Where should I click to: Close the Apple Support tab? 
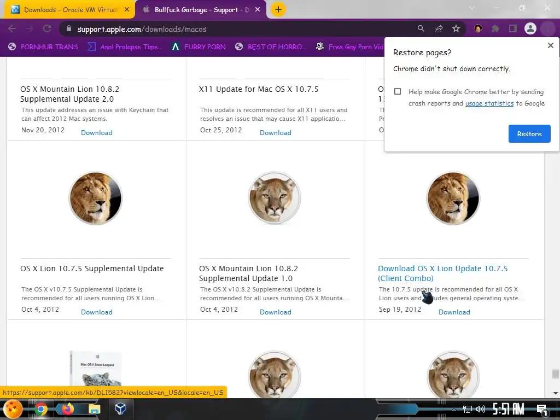258,10
